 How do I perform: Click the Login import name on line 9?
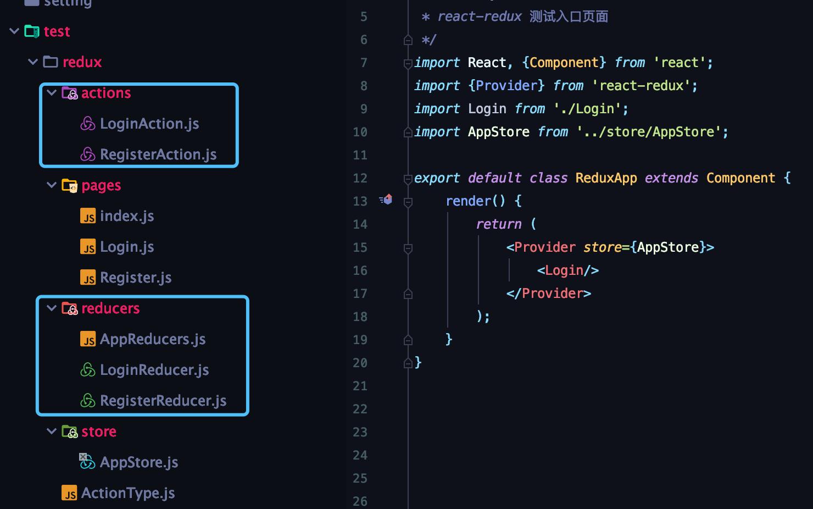[487, 109]
